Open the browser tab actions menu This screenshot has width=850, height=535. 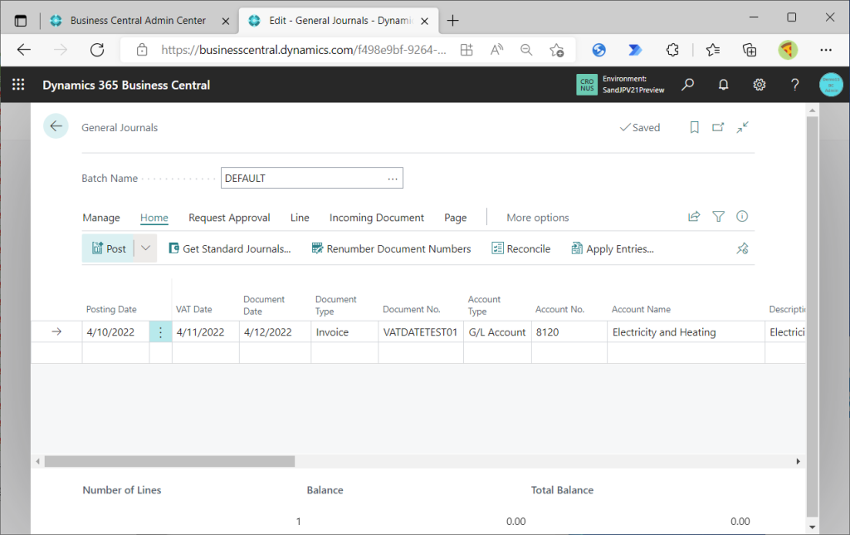click(x=21, y=21)
